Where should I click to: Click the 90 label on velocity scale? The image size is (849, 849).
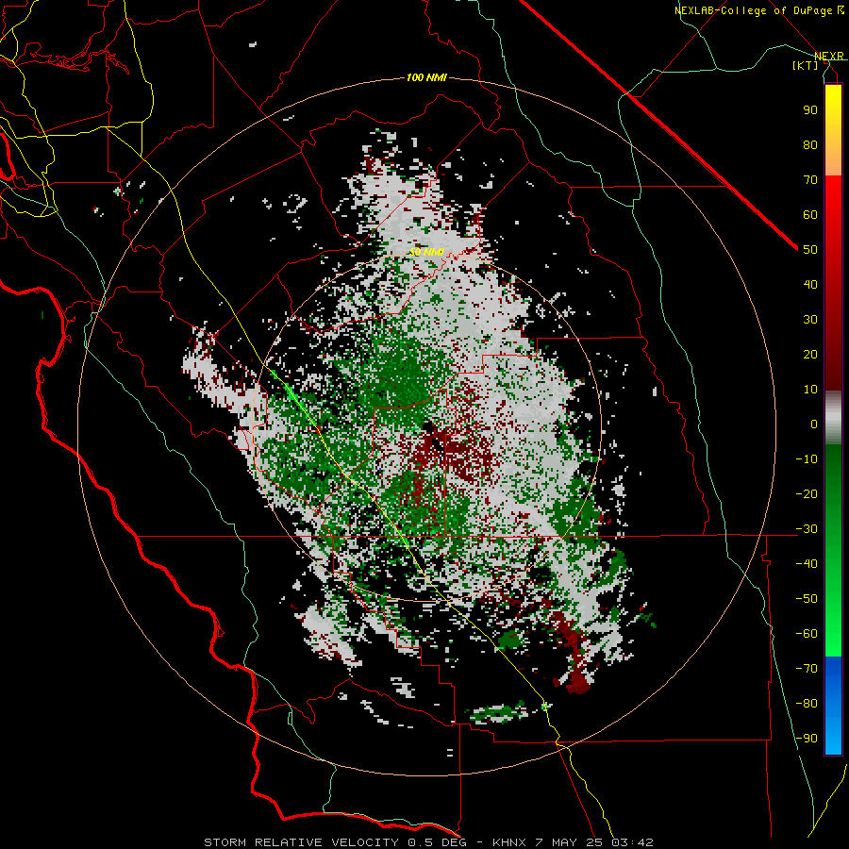pos(810,110)
